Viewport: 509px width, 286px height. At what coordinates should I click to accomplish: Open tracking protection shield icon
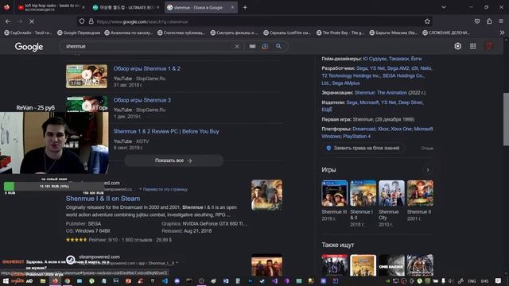[x=82, y=21]
